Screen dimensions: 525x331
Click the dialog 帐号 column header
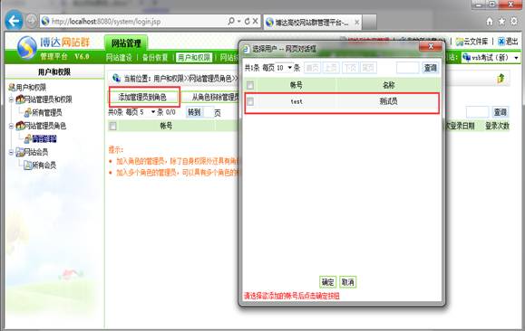click(296, 85)
